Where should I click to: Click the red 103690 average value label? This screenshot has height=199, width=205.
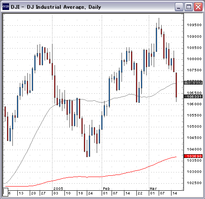[x=193, y=156]
